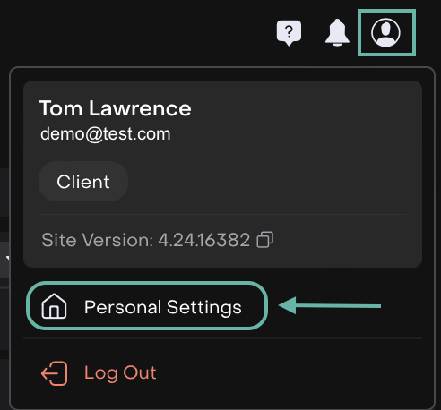Click the Site Version 4.24.16382 text

tap(145, 240)
